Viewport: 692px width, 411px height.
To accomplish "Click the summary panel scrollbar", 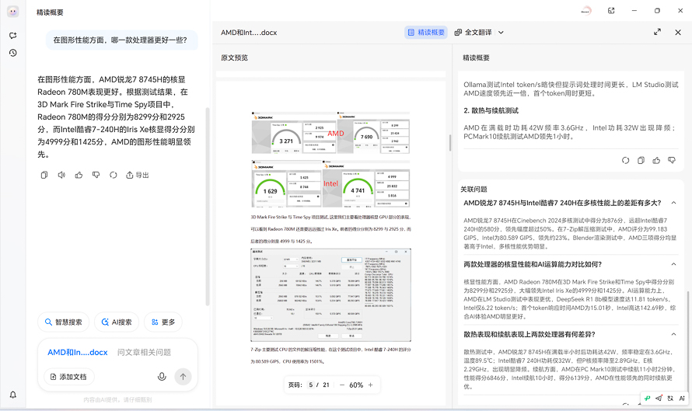I will 687,340.
